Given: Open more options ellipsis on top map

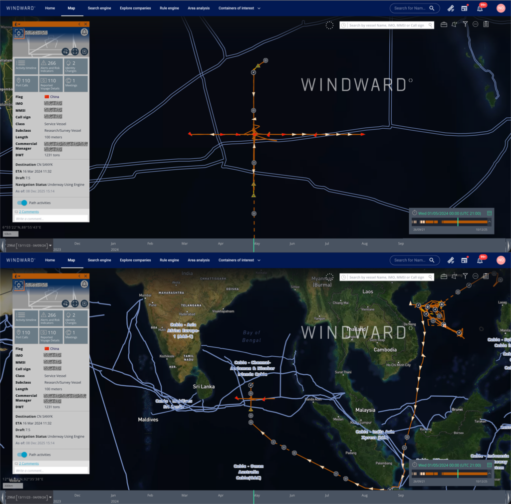Looking at the screenshot, I should tap(476, 24).
